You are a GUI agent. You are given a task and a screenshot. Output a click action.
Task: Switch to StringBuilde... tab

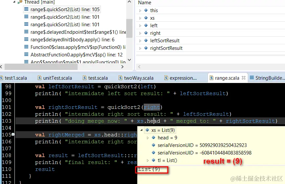pos(268,78)
